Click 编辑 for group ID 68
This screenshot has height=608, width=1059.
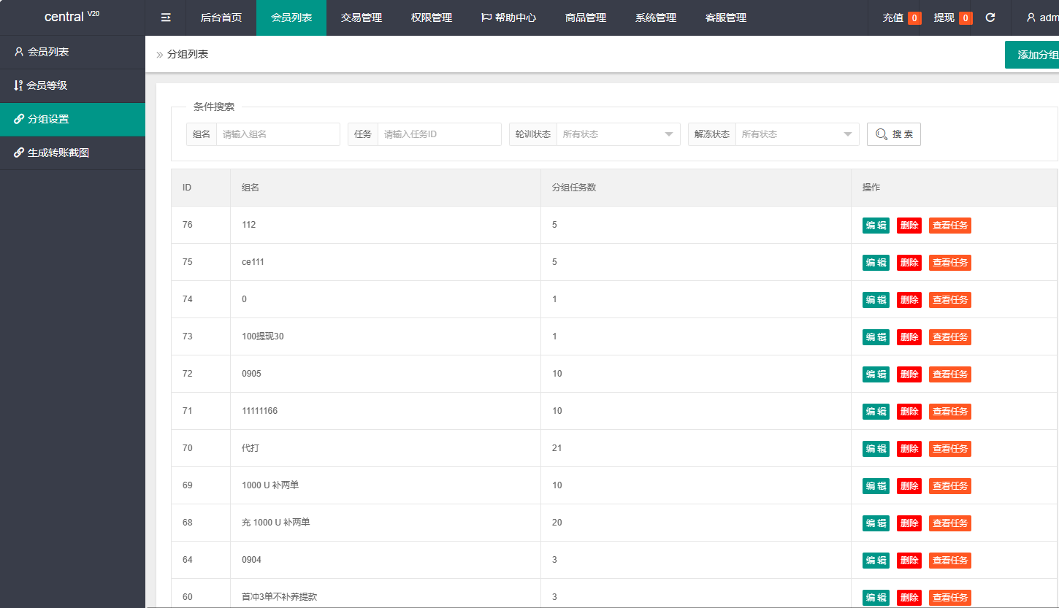point(876,523)
